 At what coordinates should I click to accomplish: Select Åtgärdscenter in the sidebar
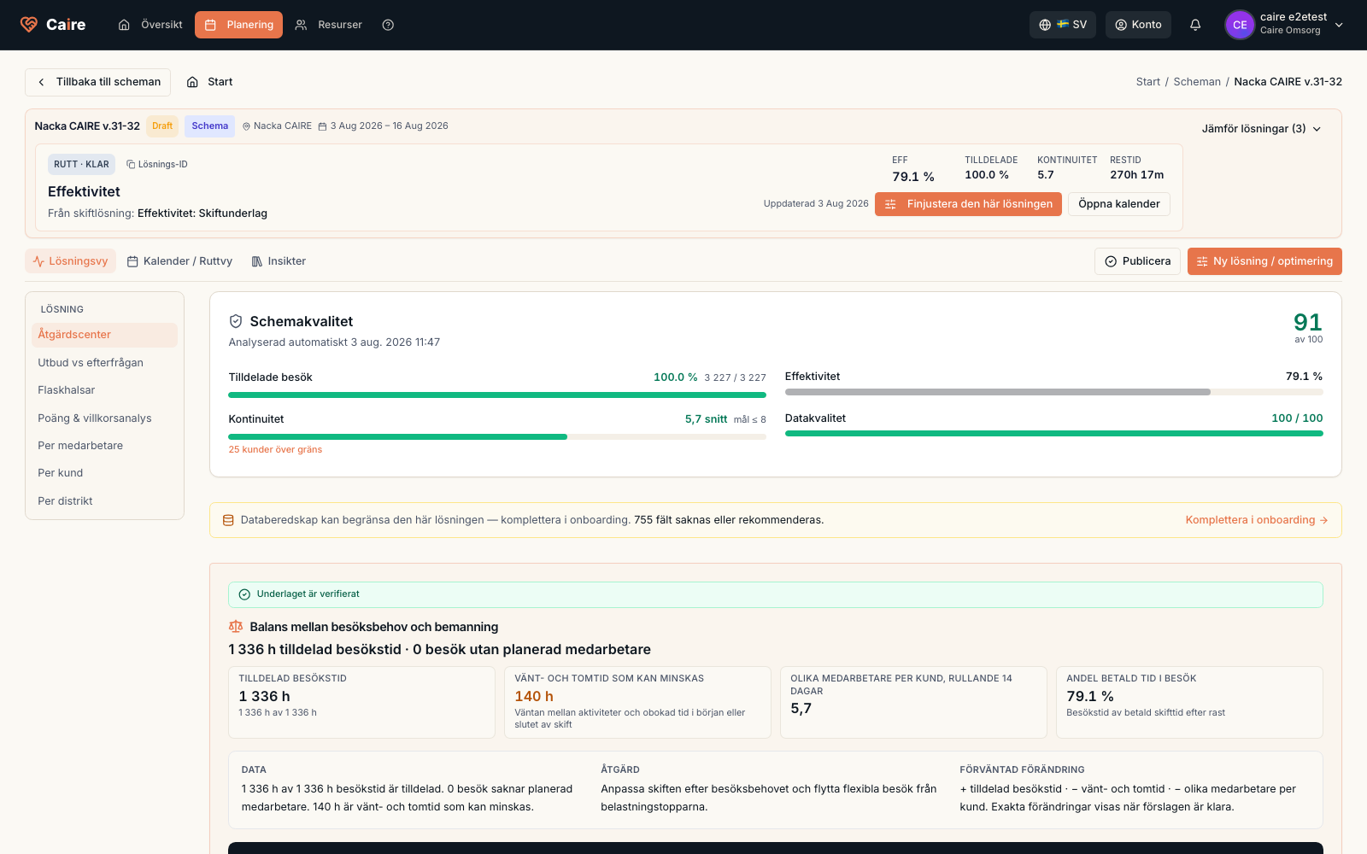(x=104, y=335)
